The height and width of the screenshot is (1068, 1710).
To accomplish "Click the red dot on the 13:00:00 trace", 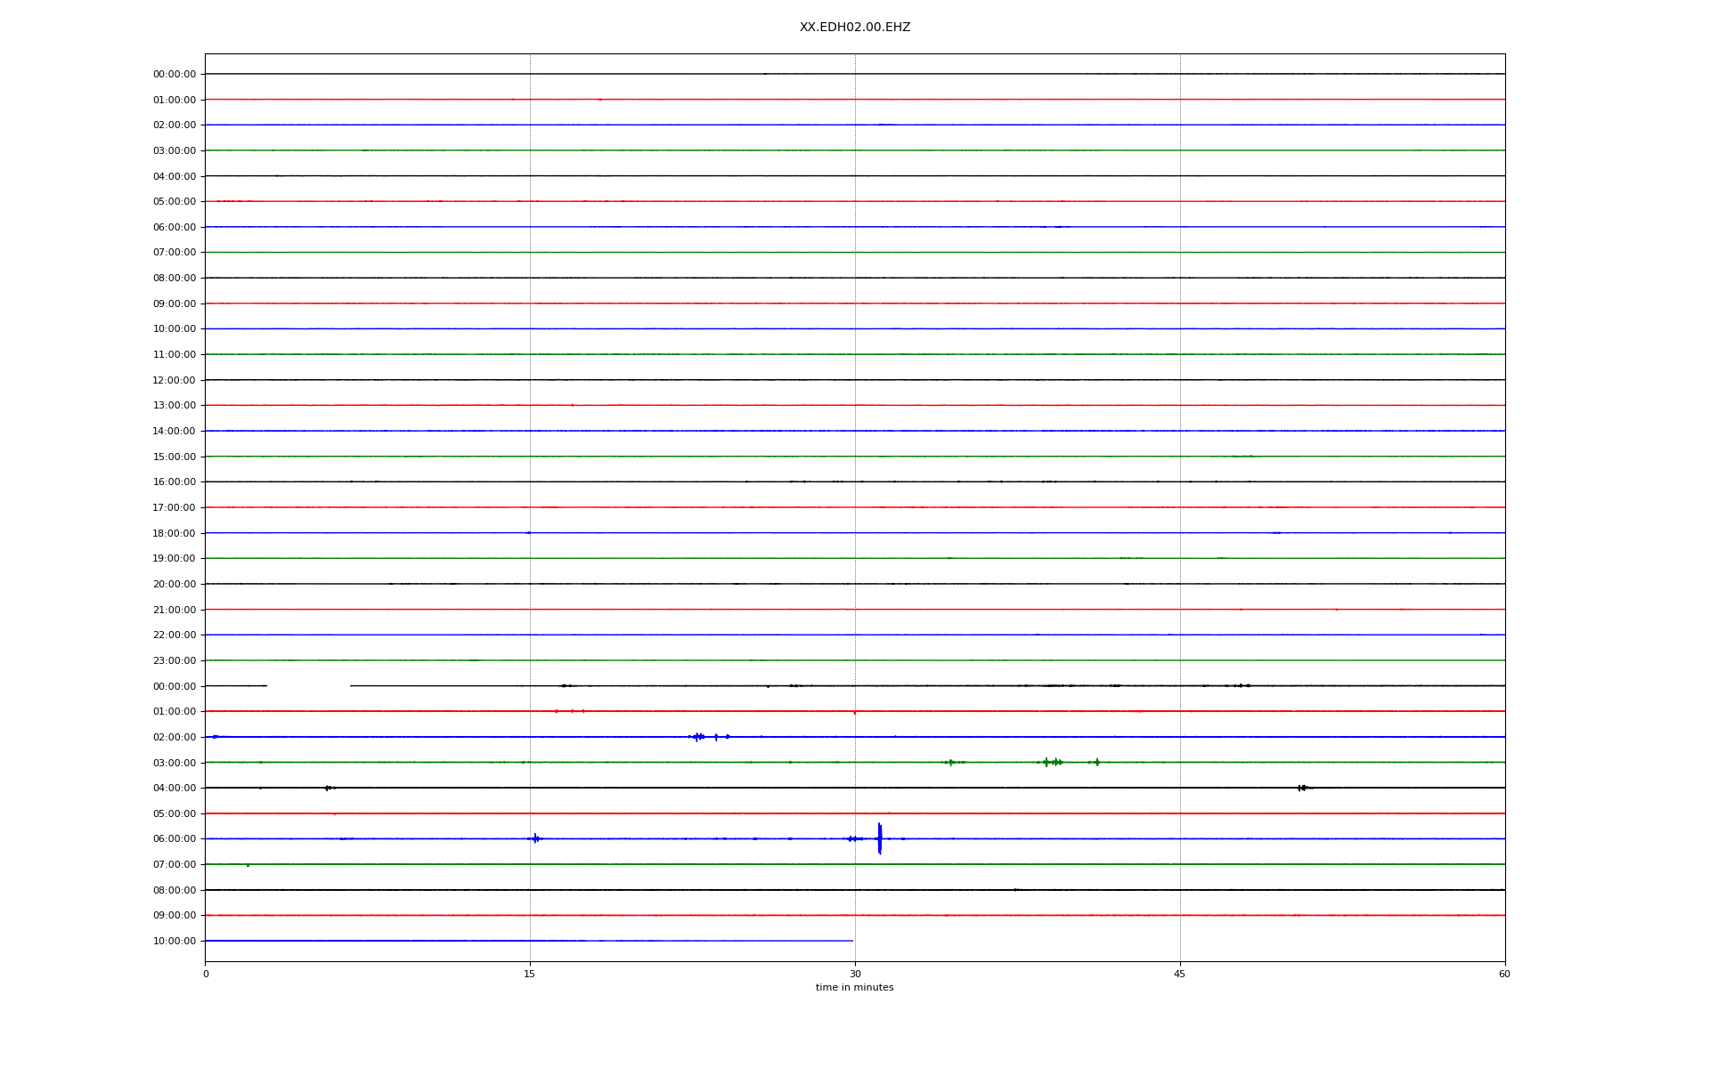I will [x=572, y=406].
